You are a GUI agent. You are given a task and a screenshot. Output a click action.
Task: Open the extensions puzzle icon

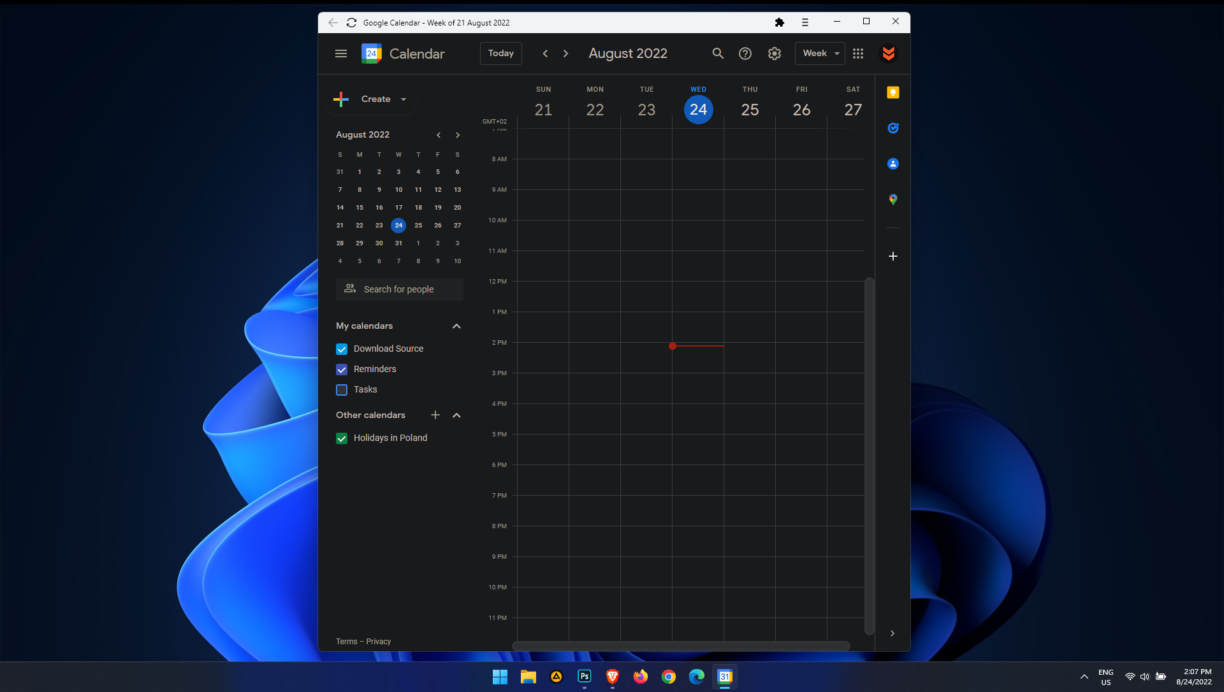(x=779, y=22)
